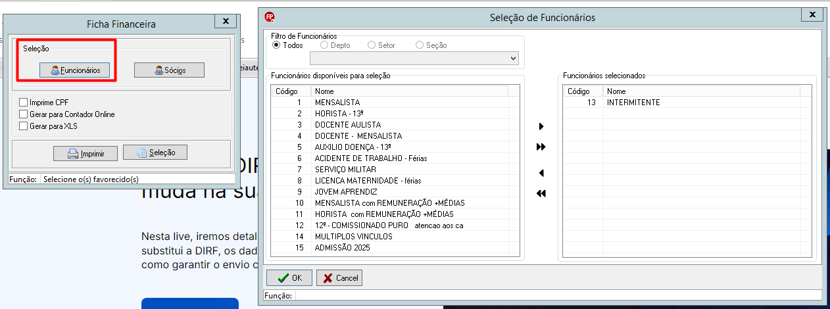This screenshot has height=309, width=830.
Task: Select the DOCENTE AULISTA row
Action: [x=396, y=125]
